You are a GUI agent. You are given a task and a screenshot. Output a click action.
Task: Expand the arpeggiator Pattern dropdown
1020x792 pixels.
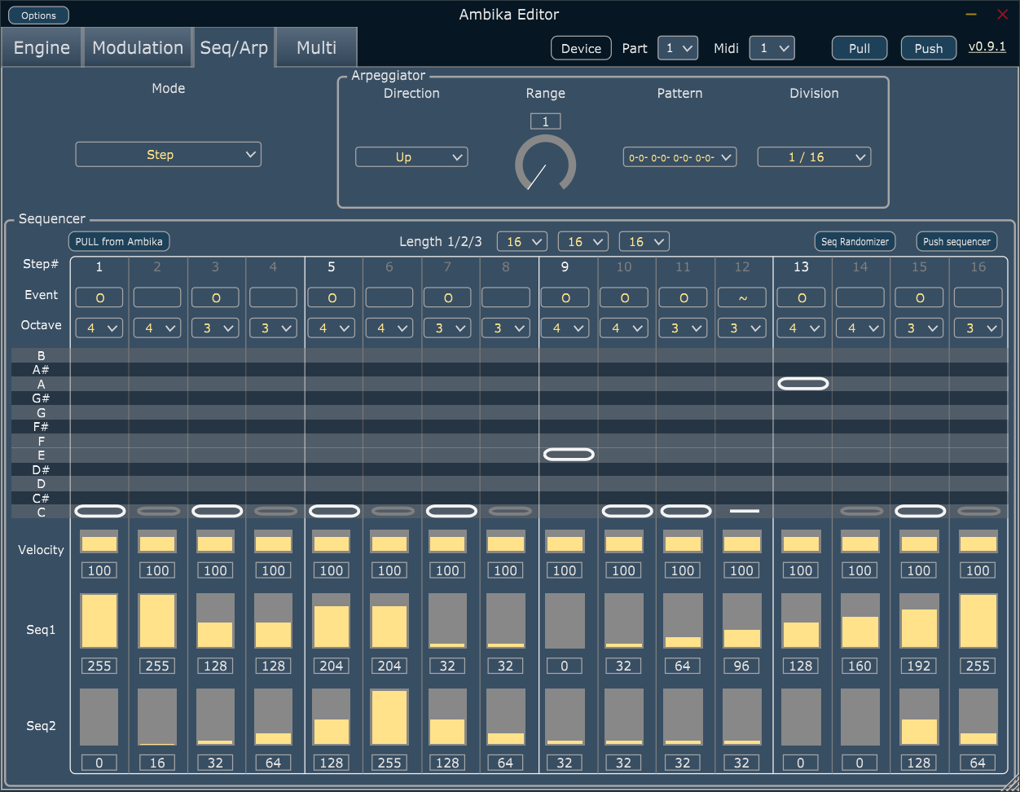coord(679,157)
